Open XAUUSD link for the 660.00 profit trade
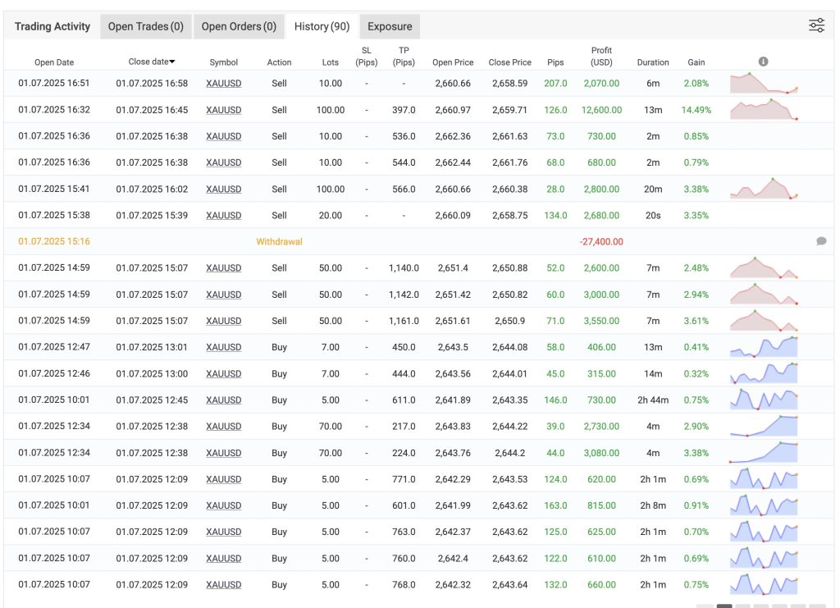 223,585
